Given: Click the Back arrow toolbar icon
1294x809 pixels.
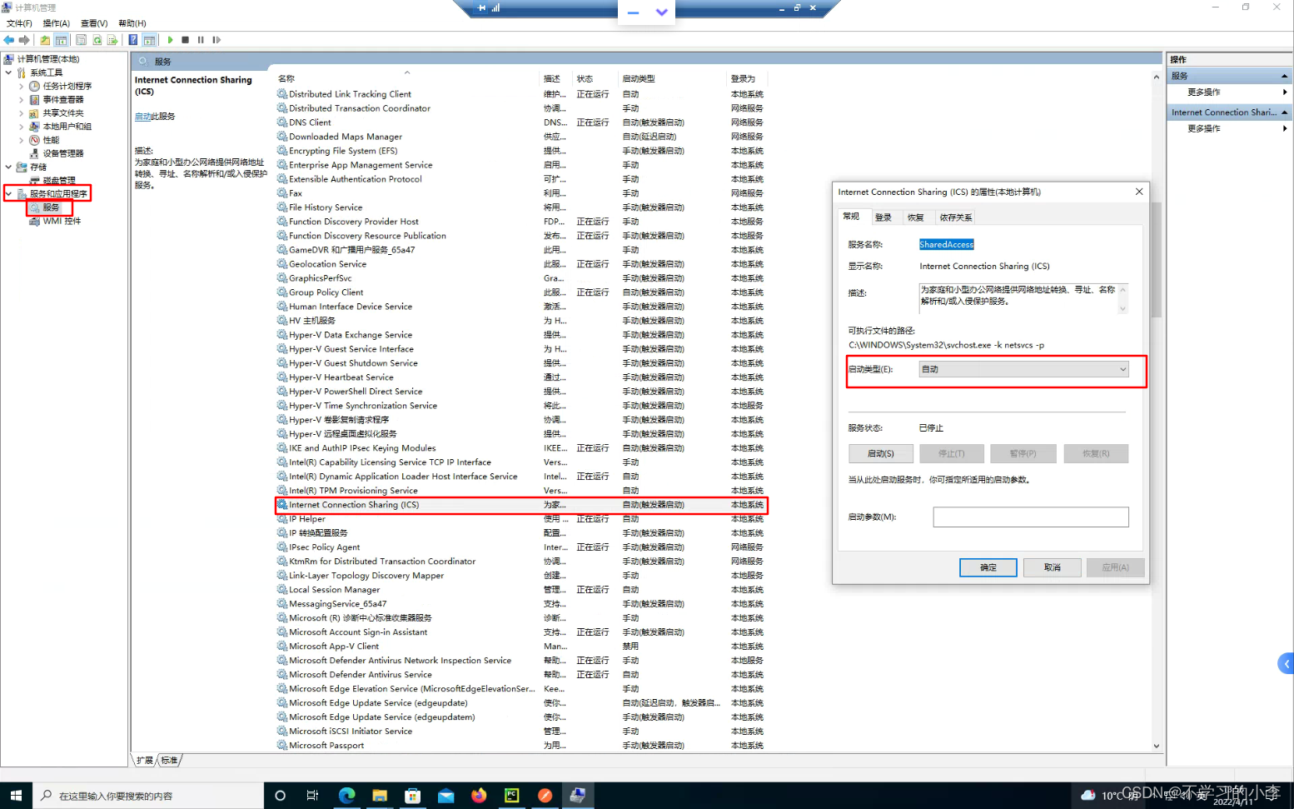Looking at the screenshot, I should pyautogui.click(x=9, y=40).
